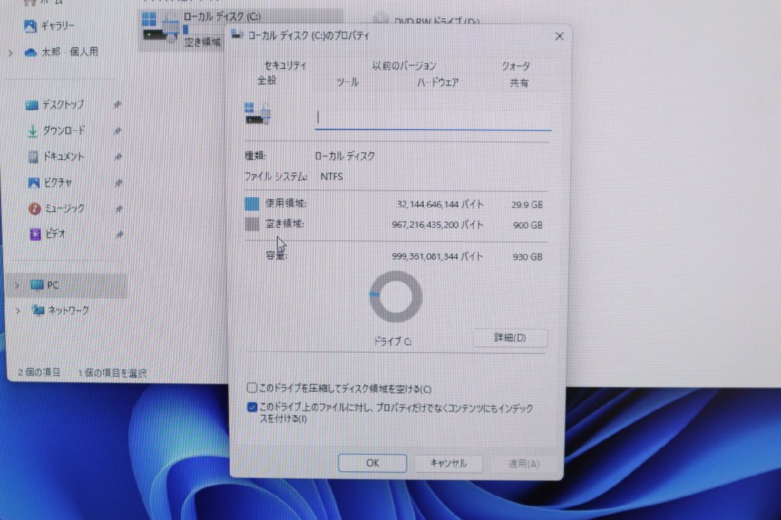Select PC in the navigation pane
781x520 pixels.
click(68, 285)
